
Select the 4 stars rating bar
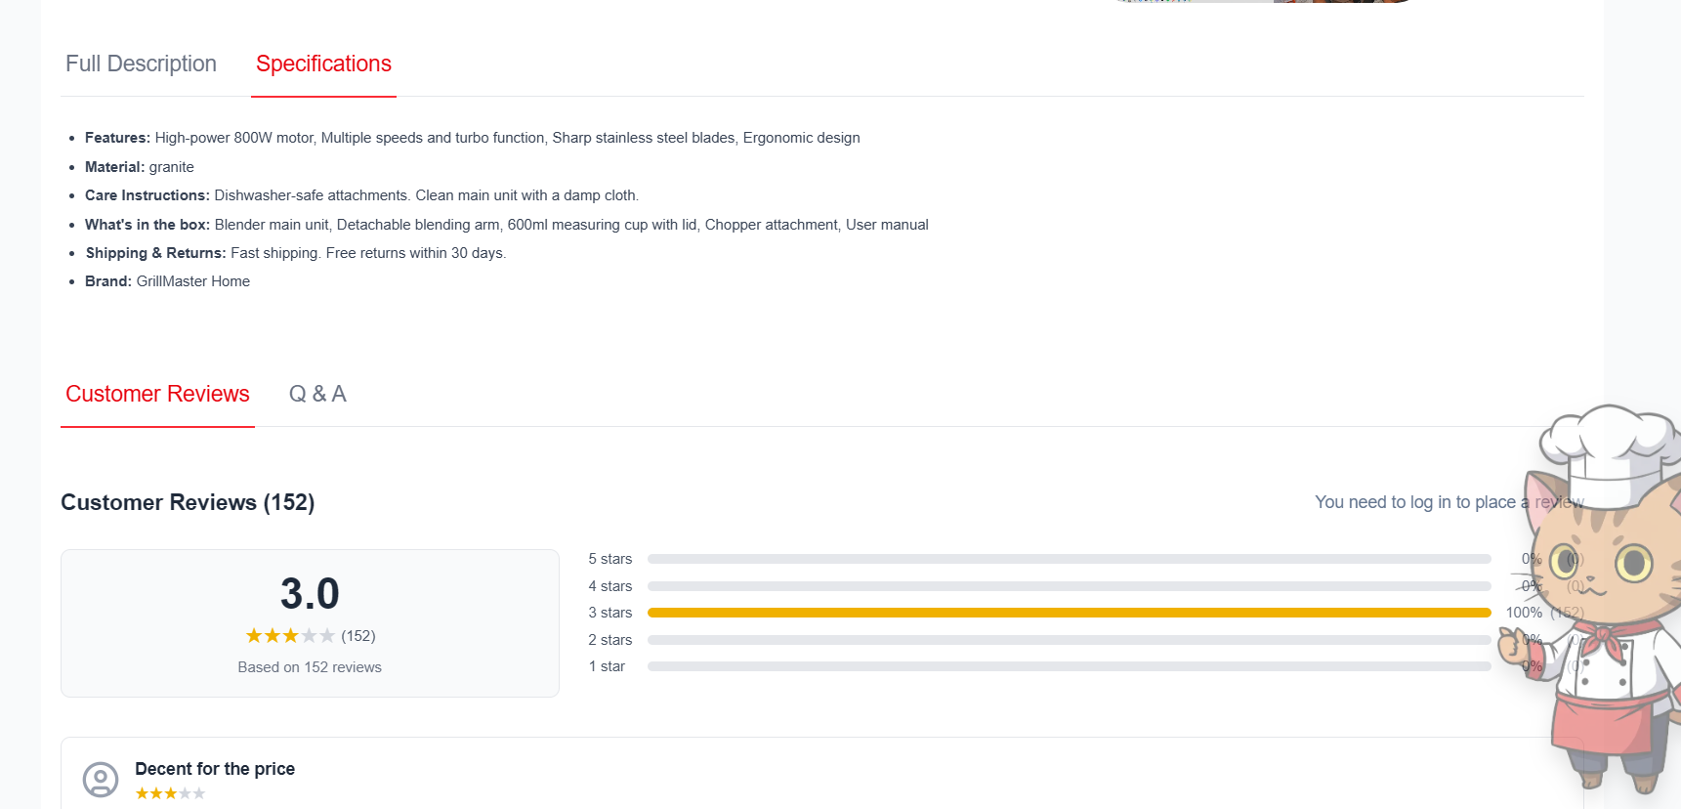click(x=1069, y=586)
